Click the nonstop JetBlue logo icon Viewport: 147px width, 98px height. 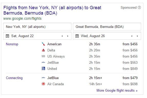[x=43, y=62]
